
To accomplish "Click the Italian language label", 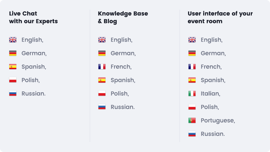I will tap(211, 93).
